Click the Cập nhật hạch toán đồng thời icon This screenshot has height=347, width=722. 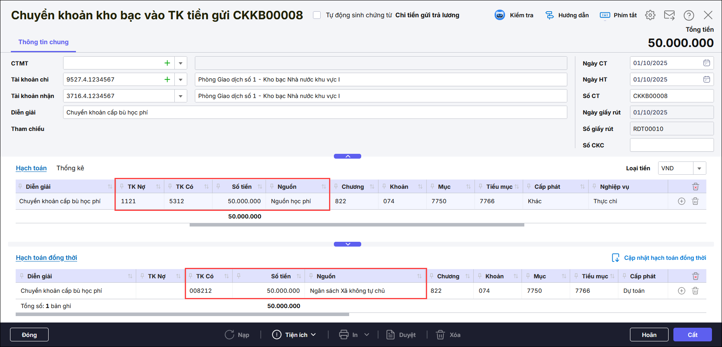(x=615, y=258)
